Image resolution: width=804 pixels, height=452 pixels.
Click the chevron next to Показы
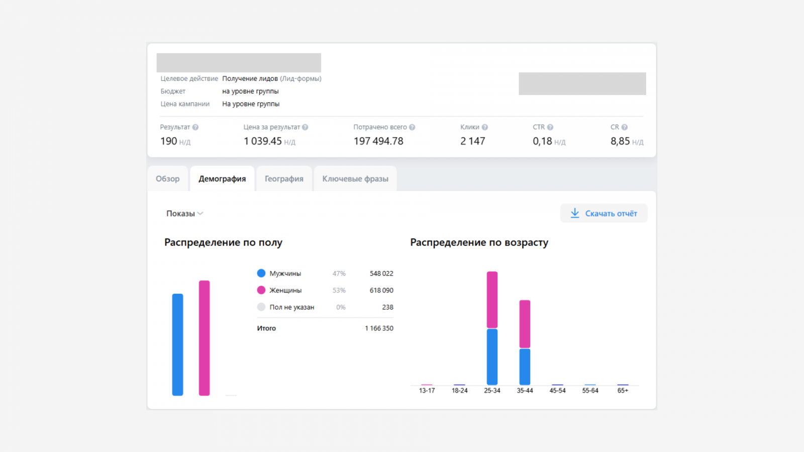[200, 213]
